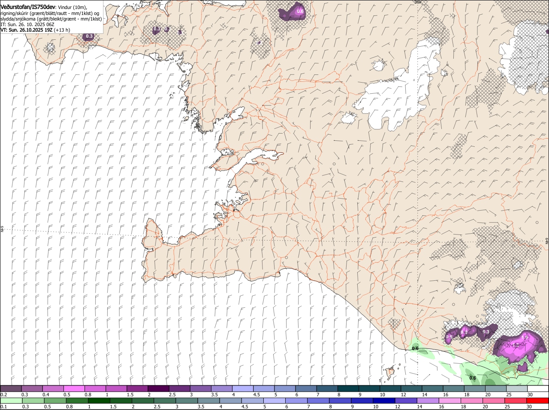Click the 'IT: Sun. 26. 10. 2025 06Z' line
The width and height of the screenshot is (549, 410).
point(27,24)
